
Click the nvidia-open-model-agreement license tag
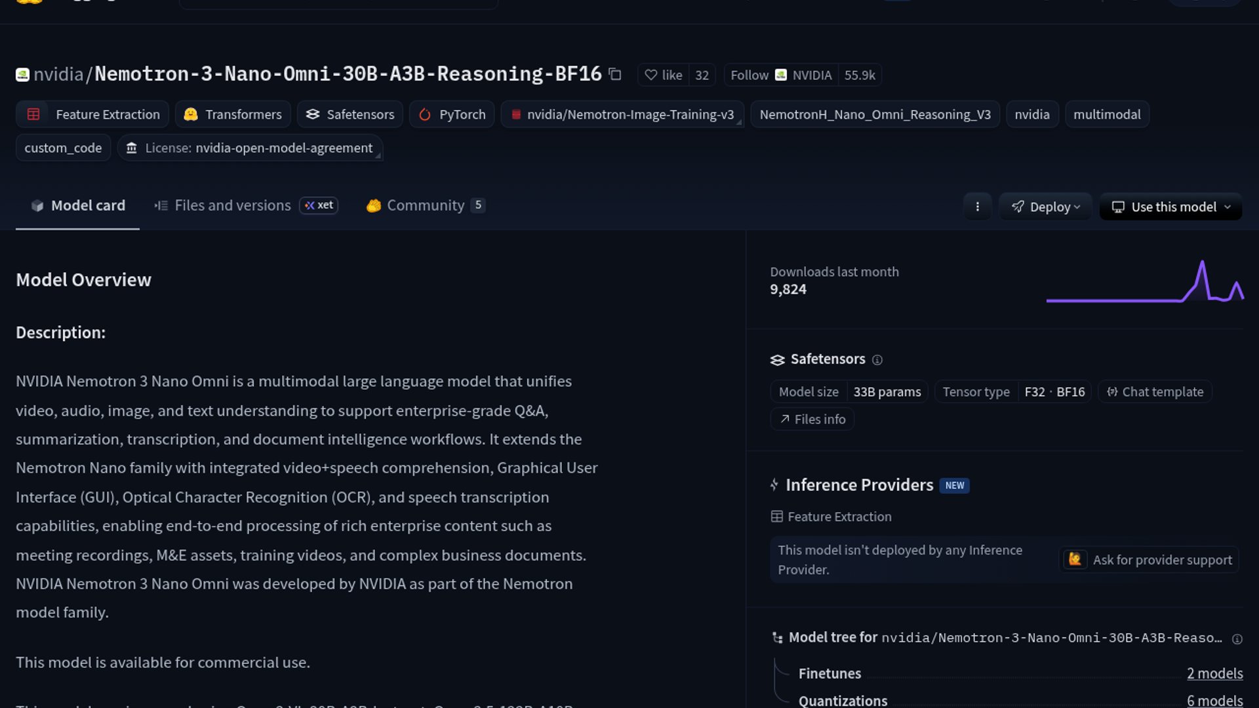(250, 148)
